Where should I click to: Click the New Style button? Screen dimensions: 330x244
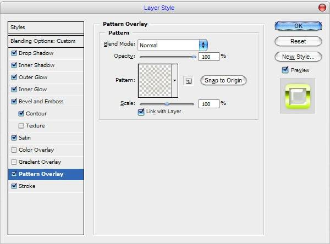pos(298,57)
